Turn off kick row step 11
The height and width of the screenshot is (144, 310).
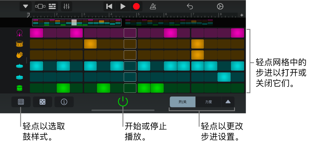pyautogui.click(x=170, y=33)
